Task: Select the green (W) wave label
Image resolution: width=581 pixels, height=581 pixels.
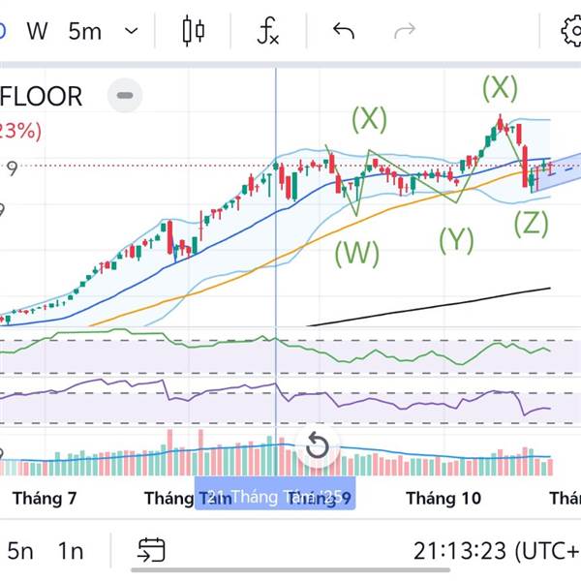Action: coord(356,254)
